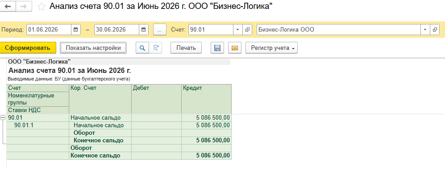Go forward with the right arrow button
The height and width of the screenshot is (169, 445).
tap(24, 7)
